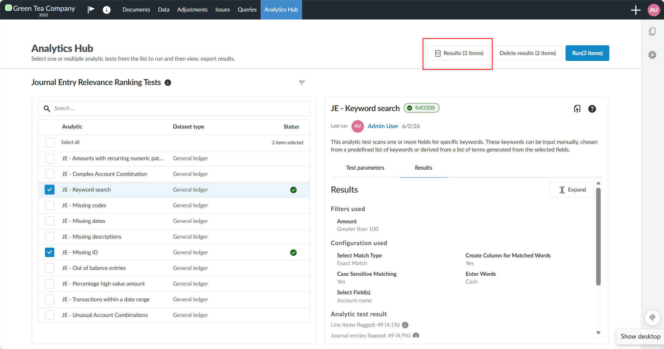Open the Data menu
The width and height of the screenshot is (664, 349).
(164, 10)
